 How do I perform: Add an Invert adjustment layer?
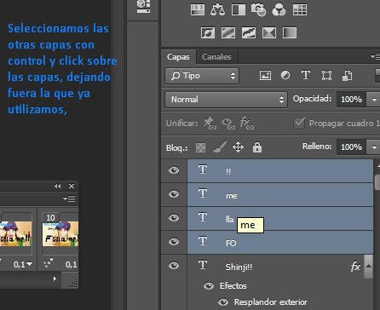pyautogui.click(x=208, y=32)
